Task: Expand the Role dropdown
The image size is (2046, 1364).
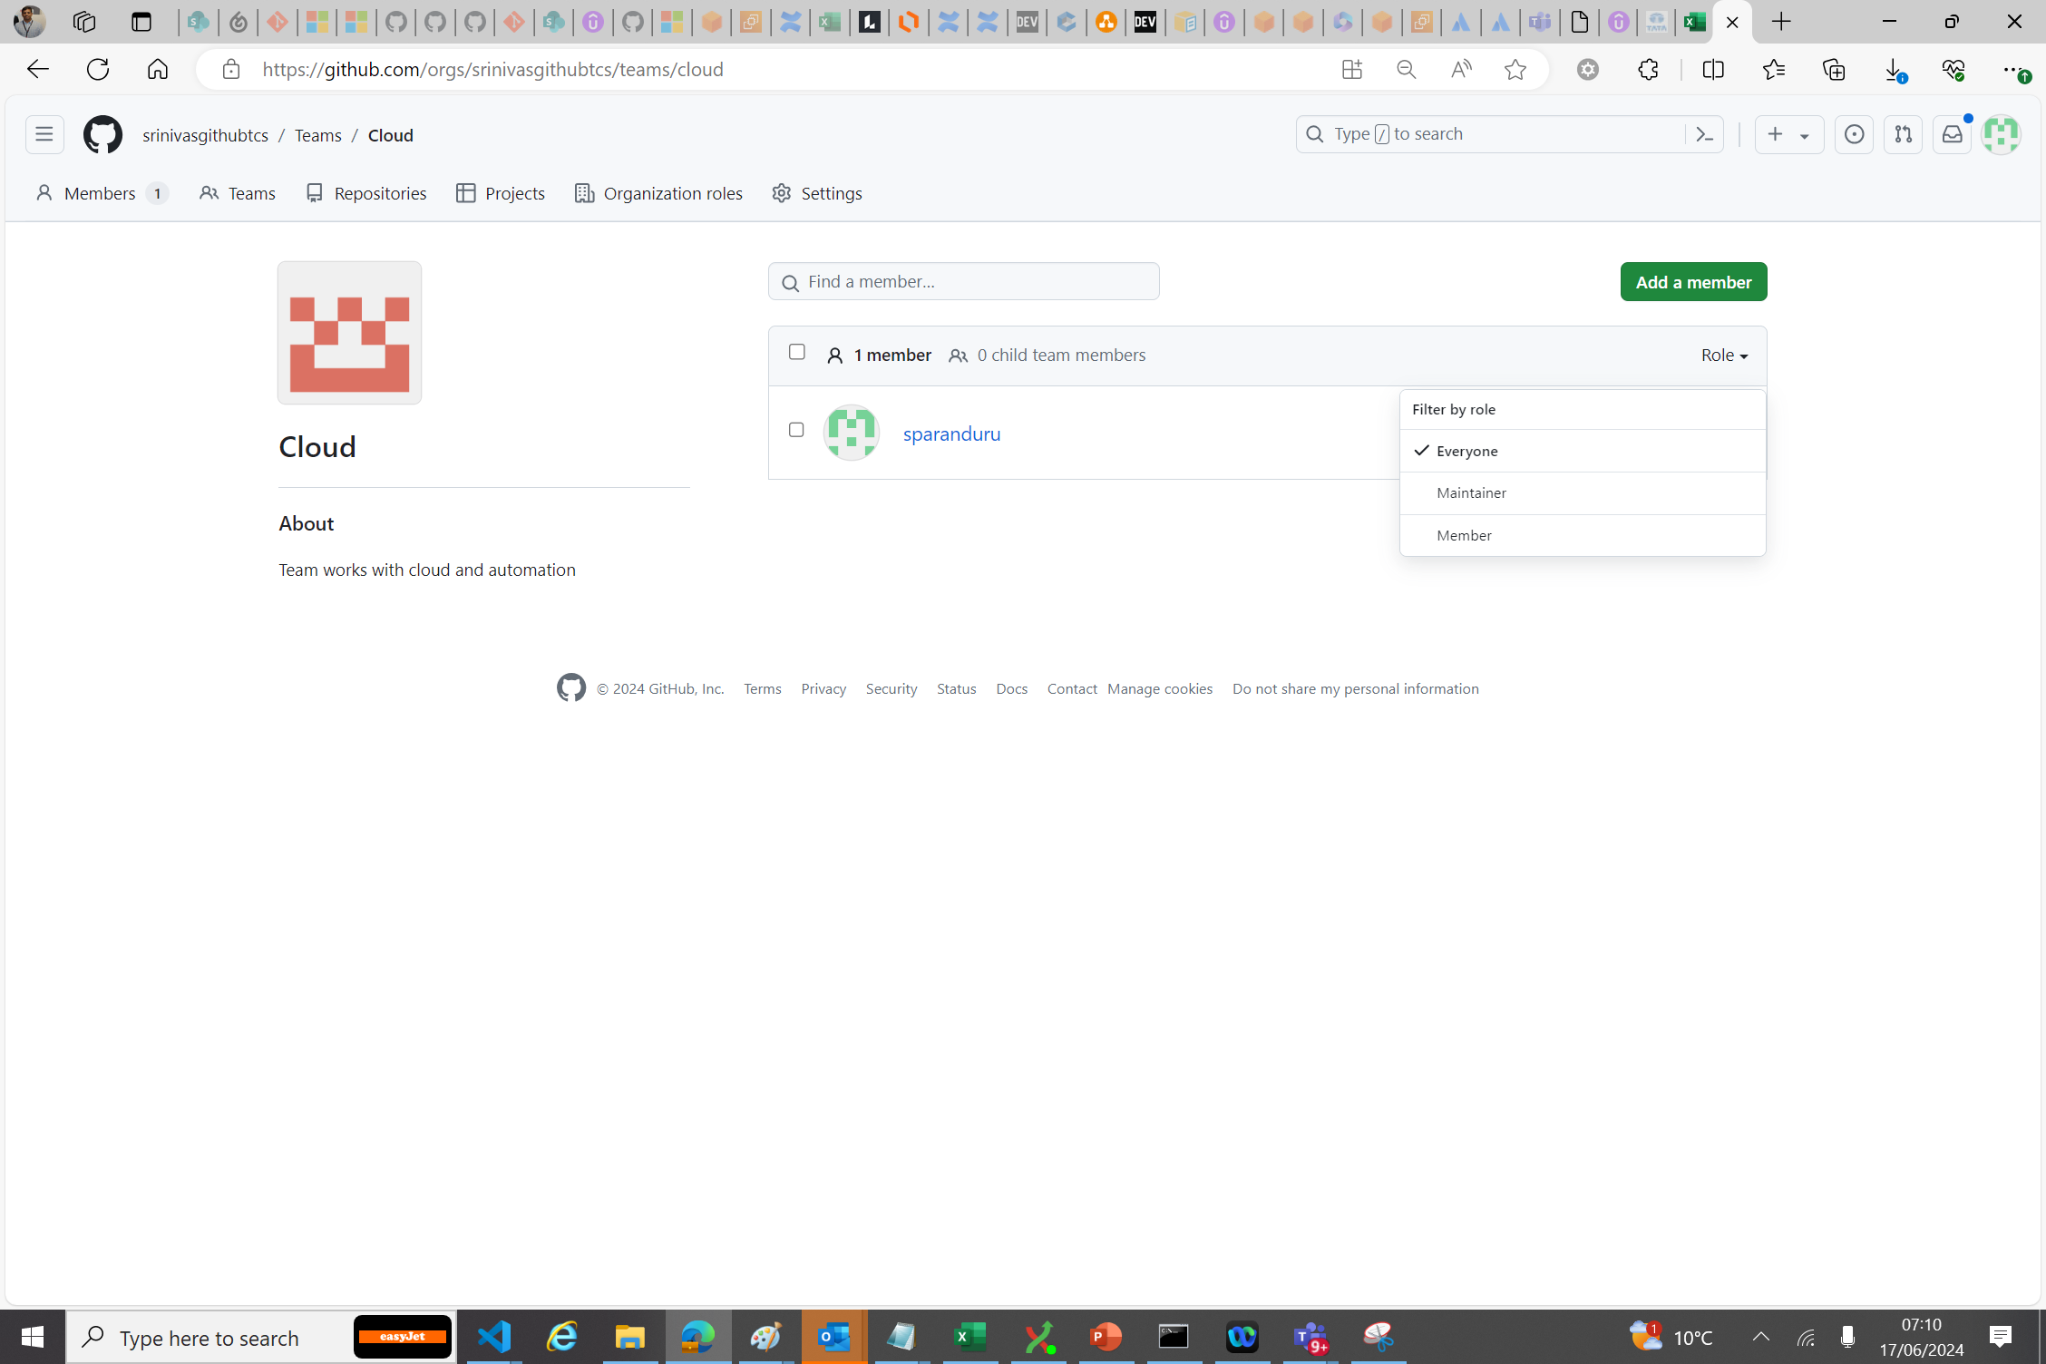Action: (1724, 355)
